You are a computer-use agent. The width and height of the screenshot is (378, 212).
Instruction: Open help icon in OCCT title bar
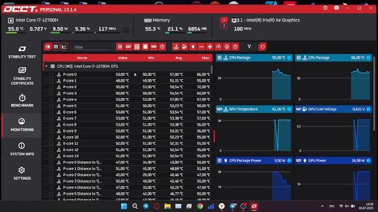click(325, 8)
